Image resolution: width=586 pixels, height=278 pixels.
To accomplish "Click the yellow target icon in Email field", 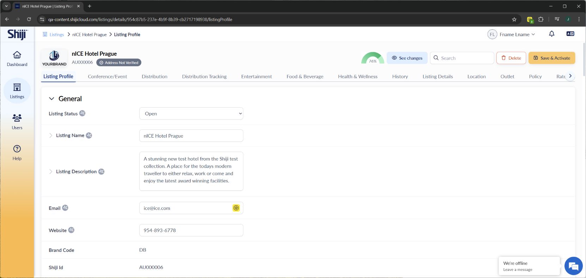I will click(x=236, y=208).
